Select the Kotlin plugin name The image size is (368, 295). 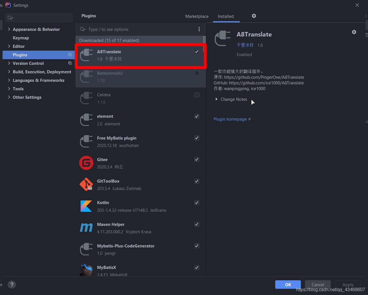click(x=103, y=203)
